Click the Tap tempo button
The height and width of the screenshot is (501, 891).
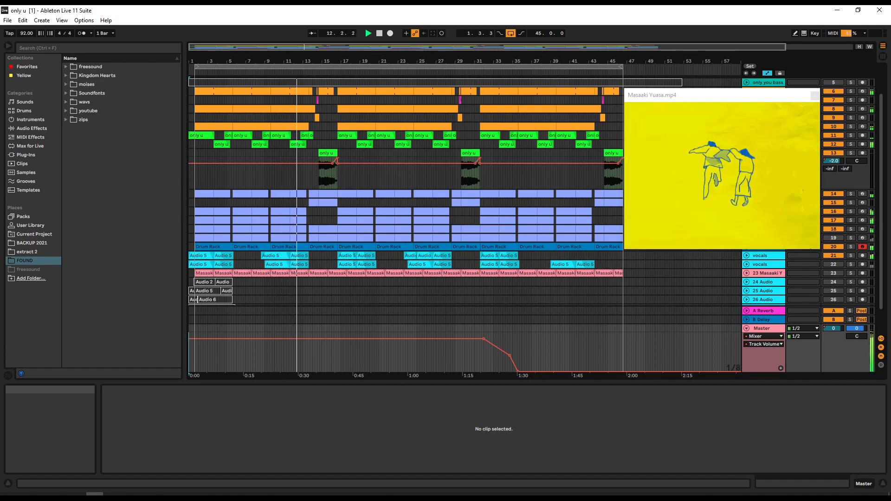[9, 33]
